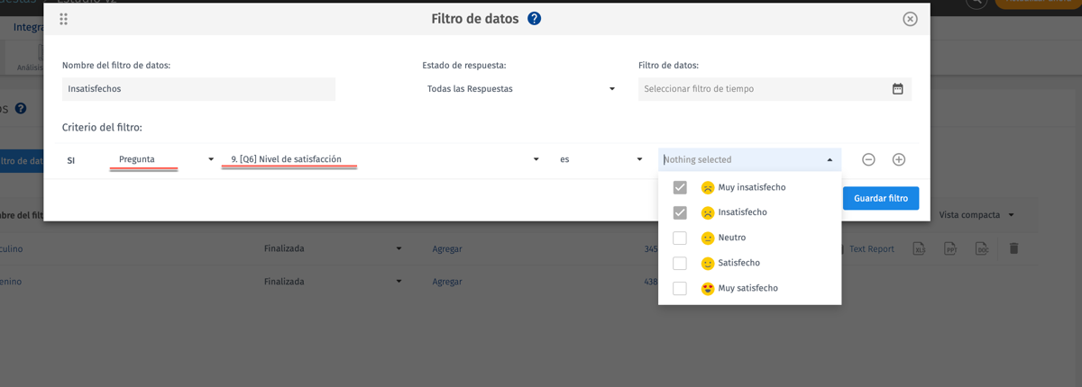
Task: Uncheck Insatisfecho option
Action: (x=680, y=213)
